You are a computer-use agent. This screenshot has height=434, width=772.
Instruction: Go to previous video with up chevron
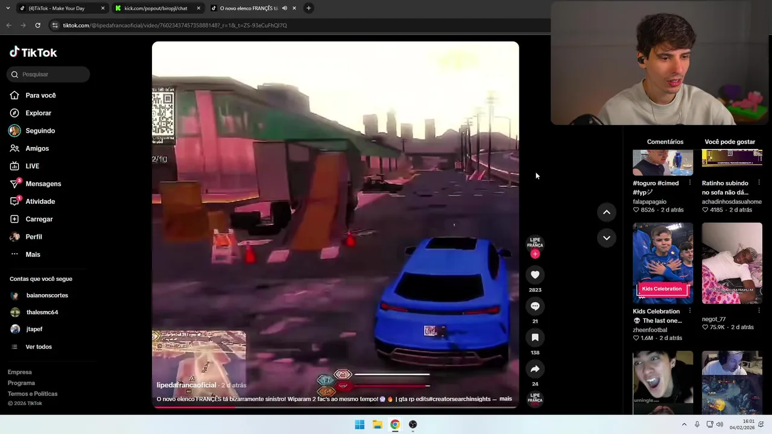point(606,212)
